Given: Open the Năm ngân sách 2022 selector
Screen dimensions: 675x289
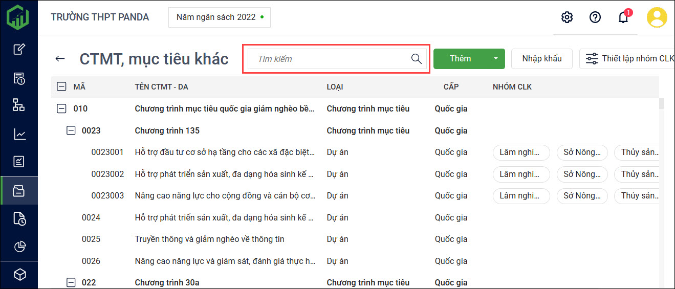Looking at the screenshot, I should pyautogui.click(x=219, y=17).
